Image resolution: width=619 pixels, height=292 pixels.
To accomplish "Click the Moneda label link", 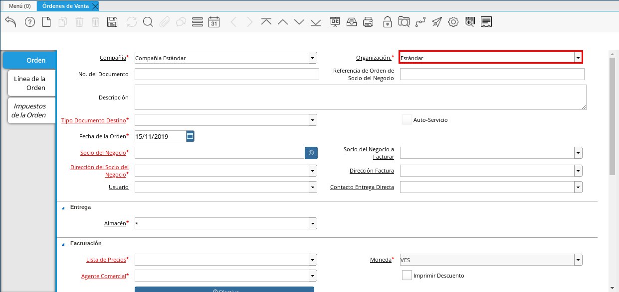I will pyautogui.click(x=381, y=260).
